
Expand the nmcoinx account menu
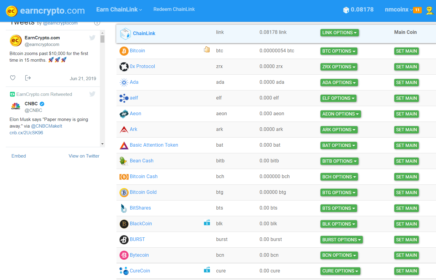[398, 10]
